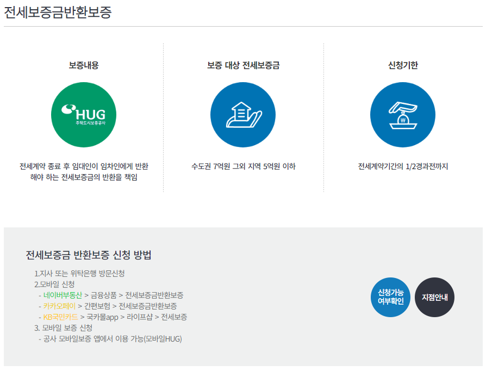
Task: Open the 네이버부동산 link
Action: tap(63, 295)
